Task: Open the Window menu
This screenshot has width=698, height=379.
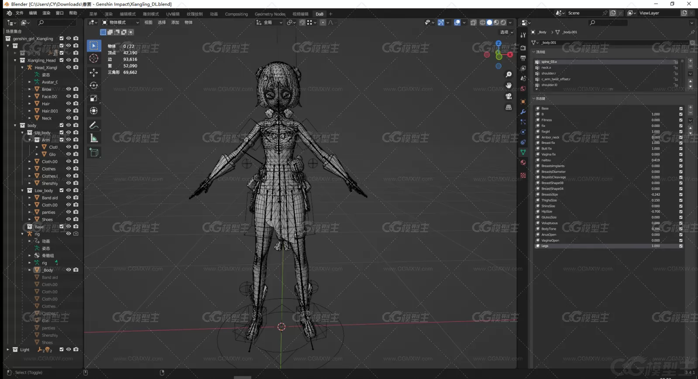Action: 60,13
